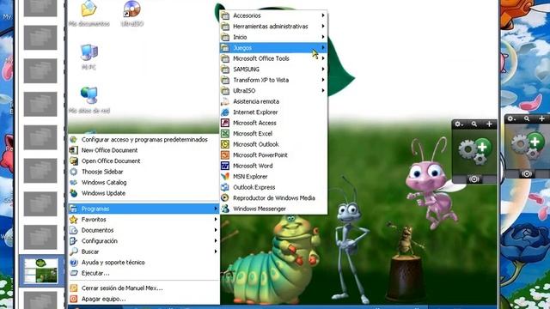Open Mis sitios de red desktop icon
550x309 pixels.
[89, 95]
